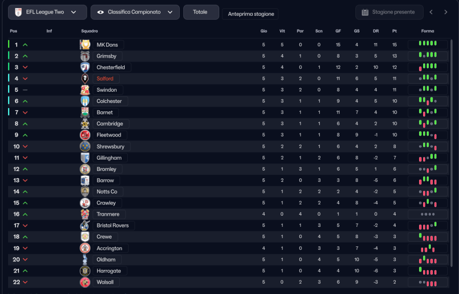The width and height of the screenshot is (459, 294).
Task: Open the Salford team link
Action: tap(105, 79)
